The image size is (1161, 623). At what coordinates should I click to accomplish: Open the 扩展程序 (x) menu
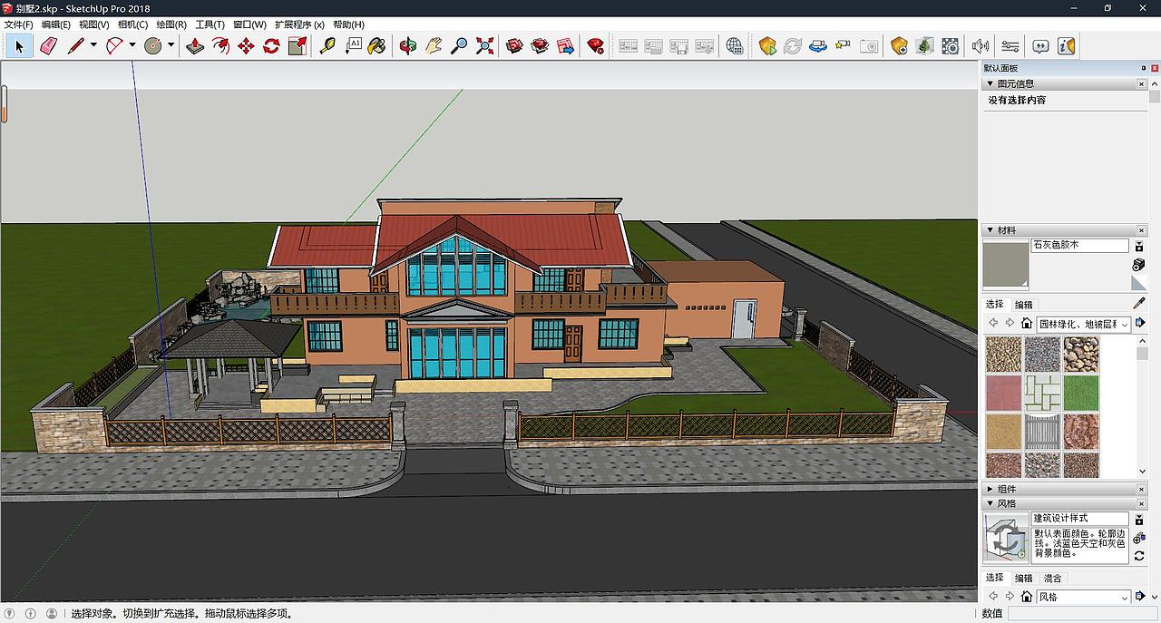coord(299,24)
